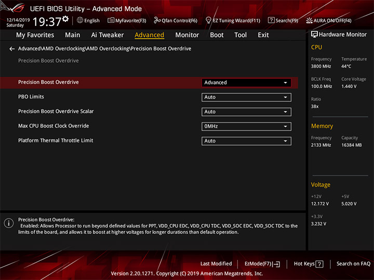This screenshot has width=374, height=280.
Task: Open the PBO Limits dropdown
Action: (x=246, y=97)
